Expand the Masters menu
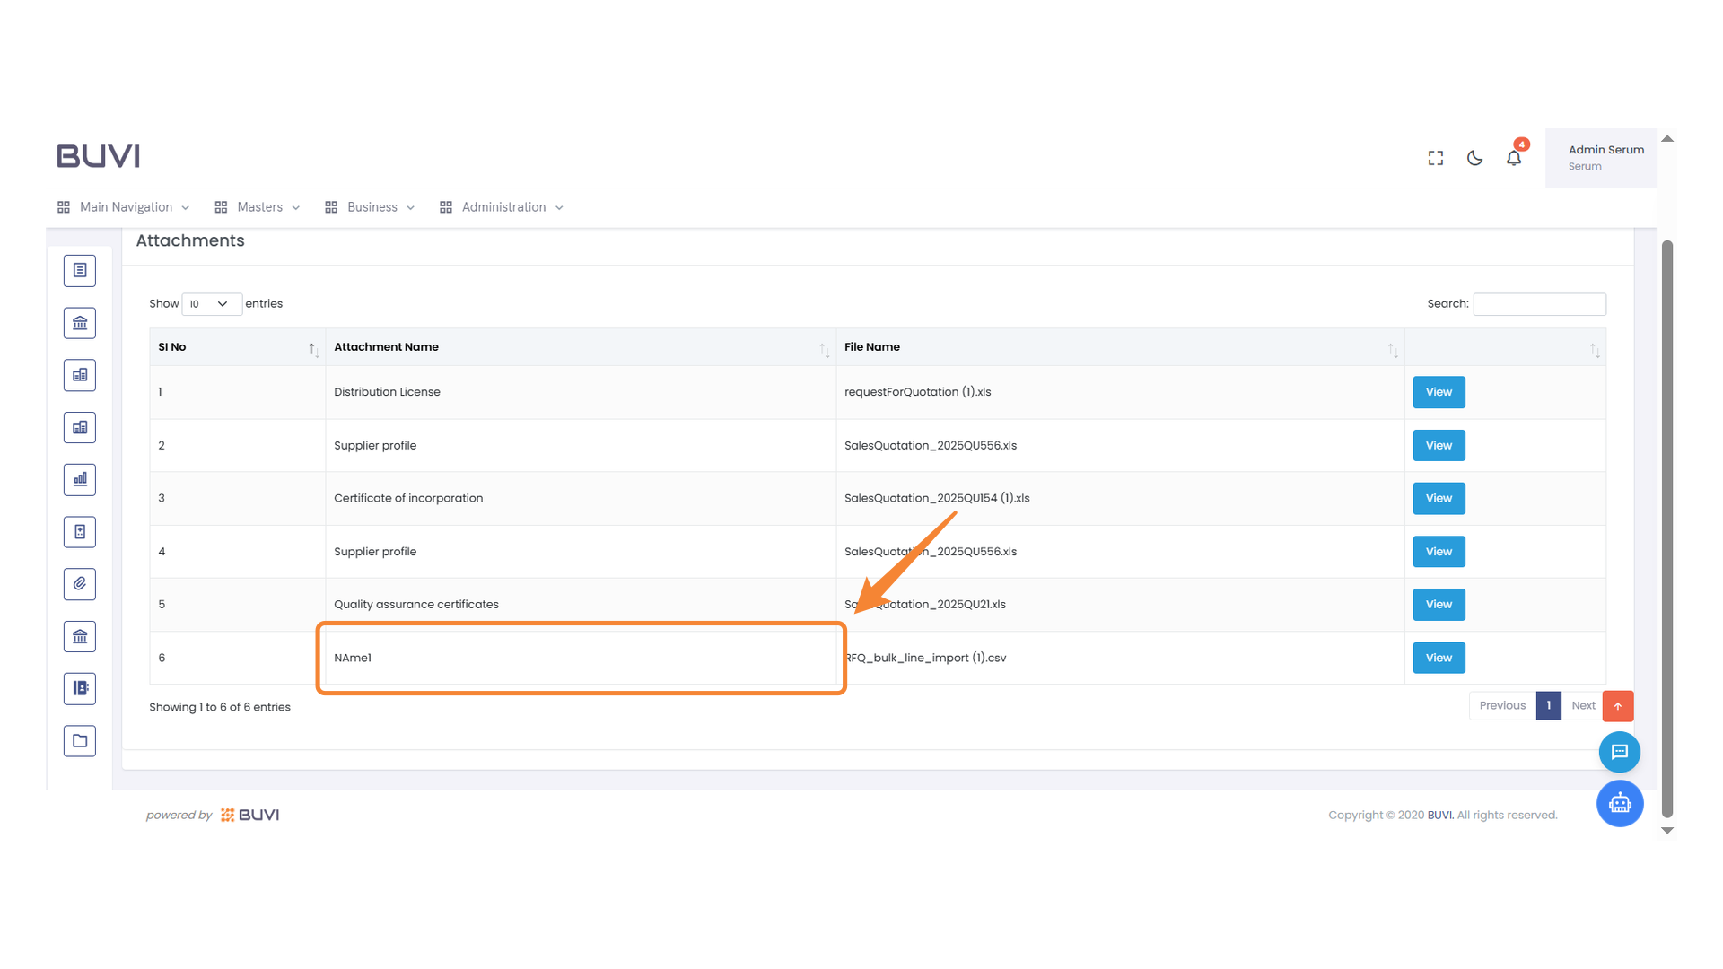Viewport: 1723px width, 969px height. (x=258, y=207)
